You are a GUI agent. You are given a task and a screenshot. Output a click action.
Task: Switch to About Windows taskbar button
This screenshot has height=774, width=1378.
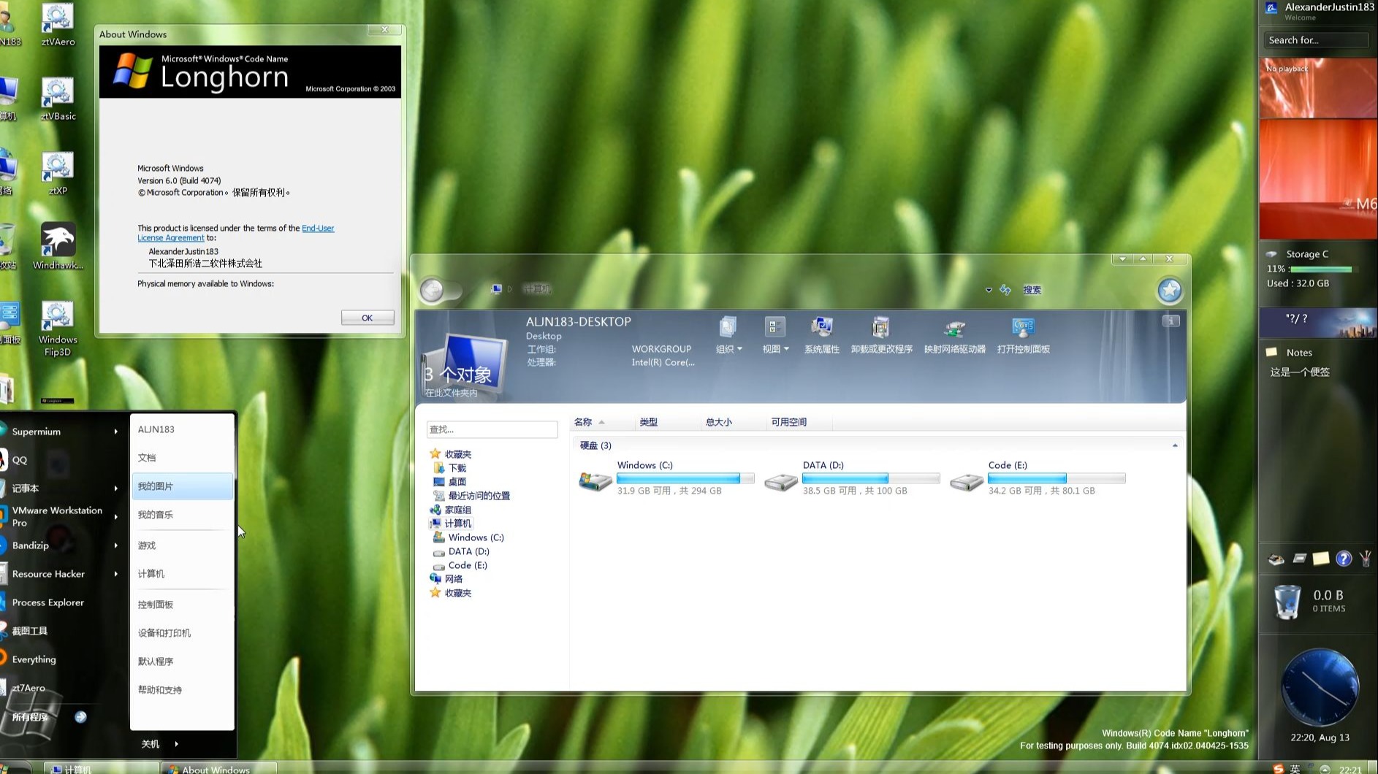(x=219, y=769)
